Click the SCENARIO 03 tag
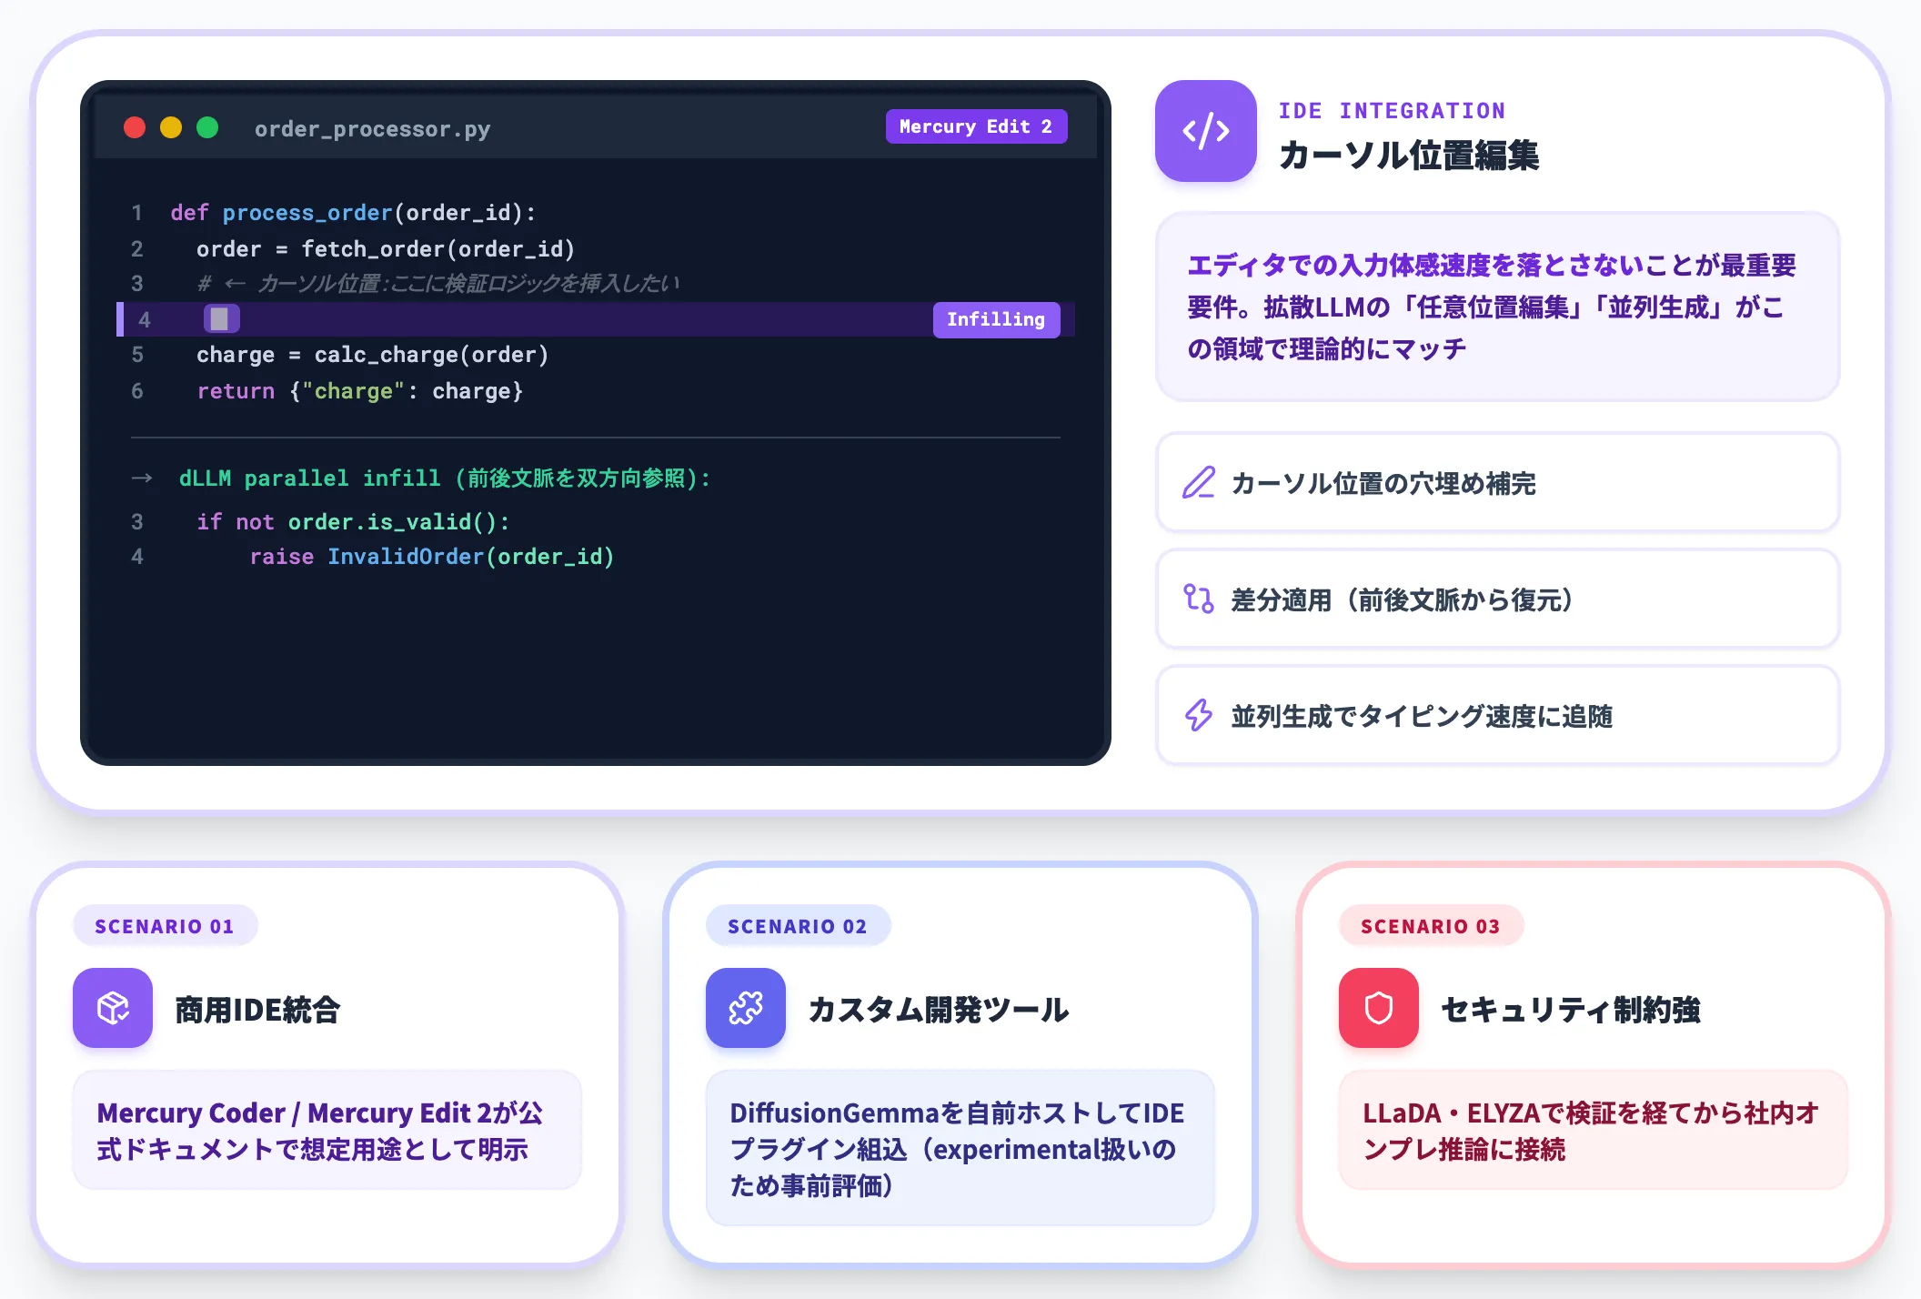The height and width of the screenshot is (1299, 1921). (x=1431, y=926)
